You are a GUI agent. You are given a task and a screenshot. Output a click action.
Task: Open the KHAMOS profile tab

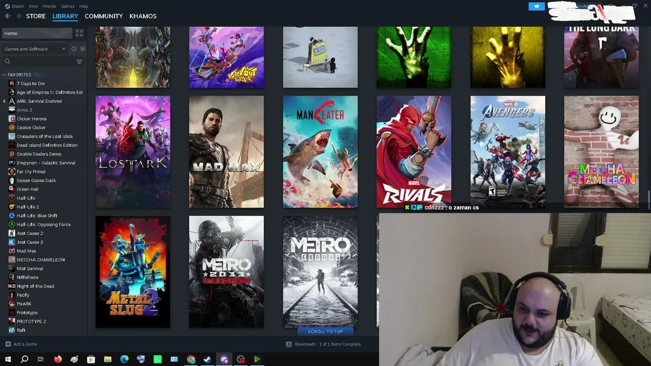(x=143, y=16)
